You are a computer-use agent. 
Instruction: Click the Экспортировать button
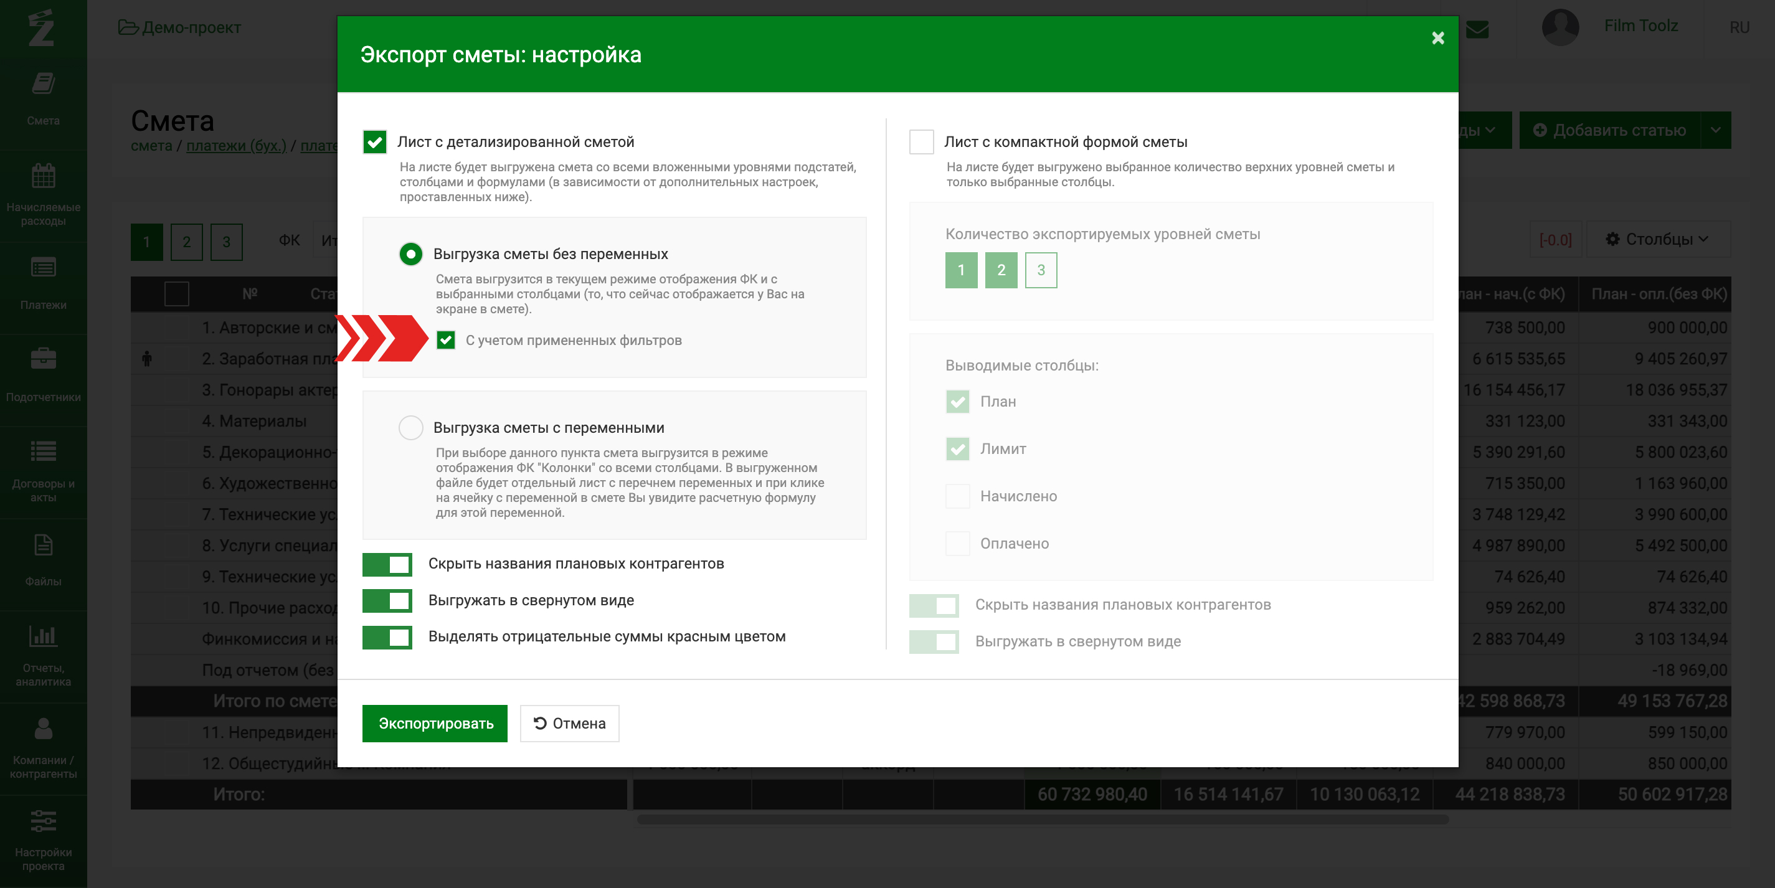point(435,724)
